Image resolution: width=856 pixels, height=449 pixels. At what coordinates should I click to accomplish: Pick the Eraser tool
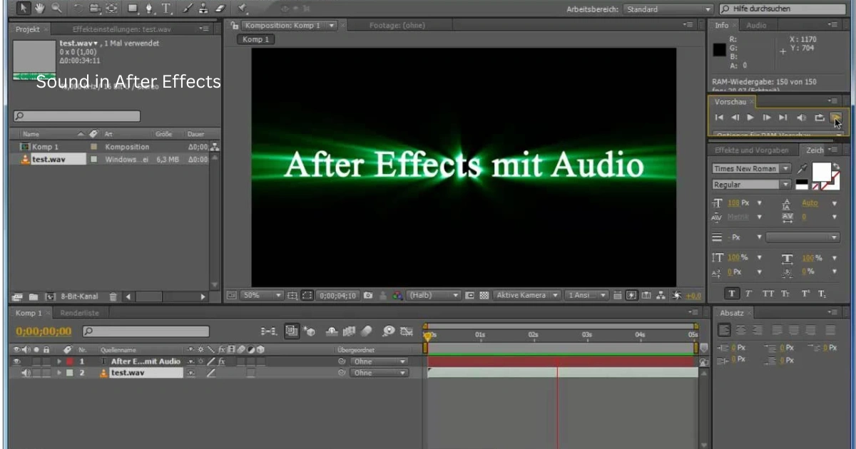tap(219, 9)
